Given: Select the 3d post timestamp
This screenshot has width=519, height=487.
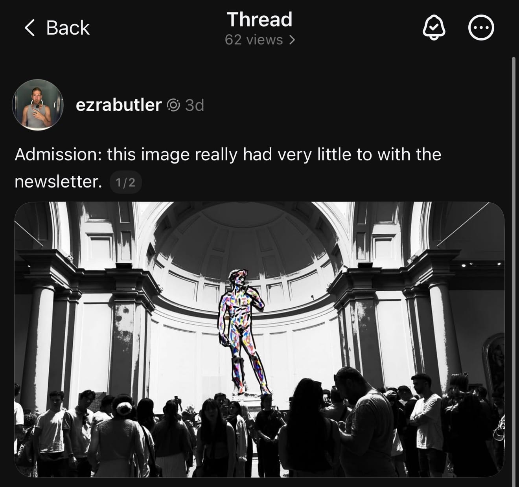Looking at the screenshot, I should [x=195, y=105].
